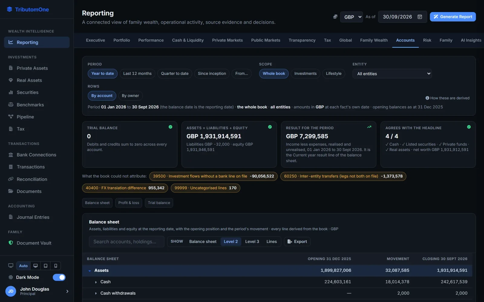484x302 pixels.
Task: Open the Benchmarks page
Action: coord(37,105)
